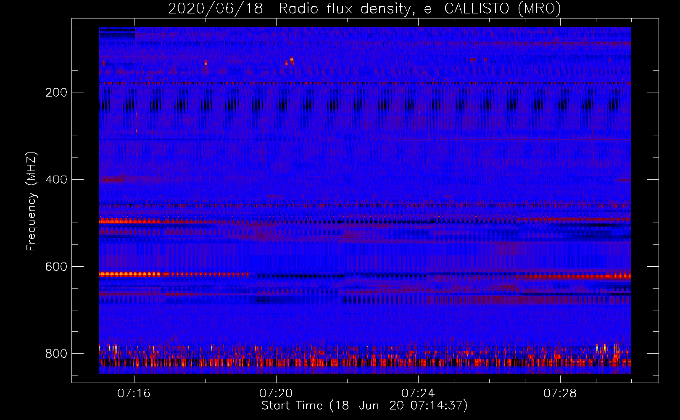Viewport: 680px width, 420px height.
Task: Click the 07:24 time tick label
Action: [418, 394]
